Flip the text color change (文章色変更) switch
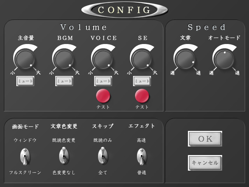 (64, 156)
